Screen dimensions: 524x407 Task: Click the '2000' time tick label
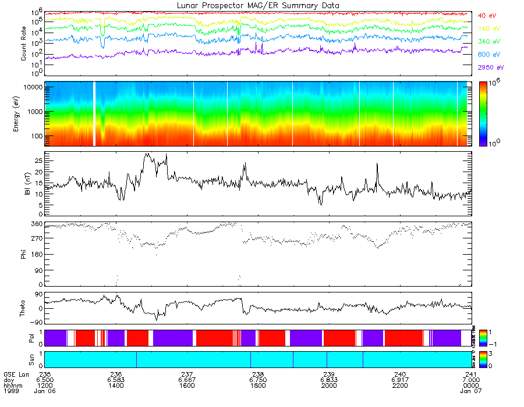(x=329, y=385)
